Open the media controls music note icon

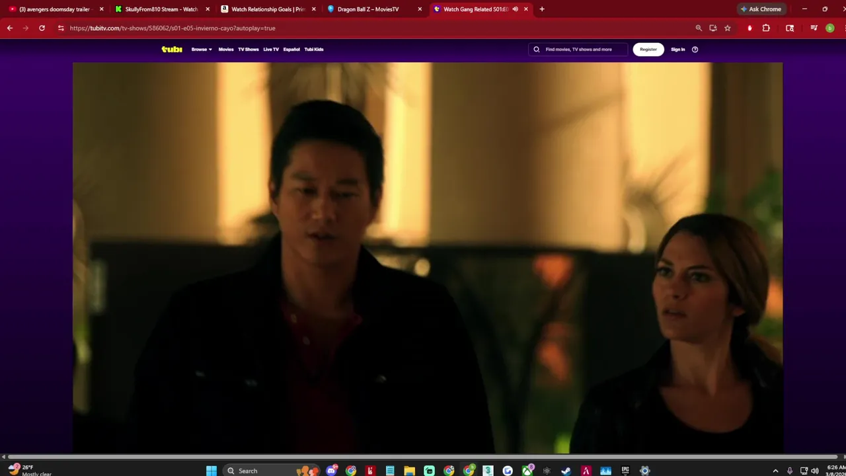814,28
